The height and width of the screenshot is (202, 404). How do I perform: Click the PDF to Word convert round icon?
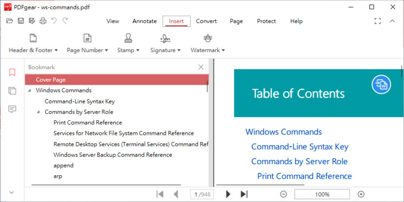[x=381, y=84]
